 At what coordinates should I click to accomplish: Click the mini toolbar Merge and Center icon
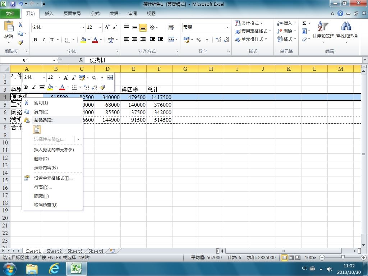[x=110, y=78]
